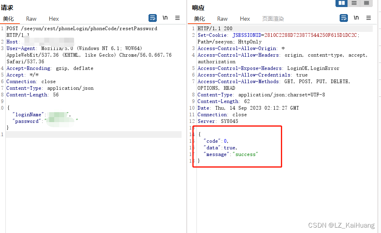
Task: Click the "code":0 JSON line
Action: [x=216, y=141]
